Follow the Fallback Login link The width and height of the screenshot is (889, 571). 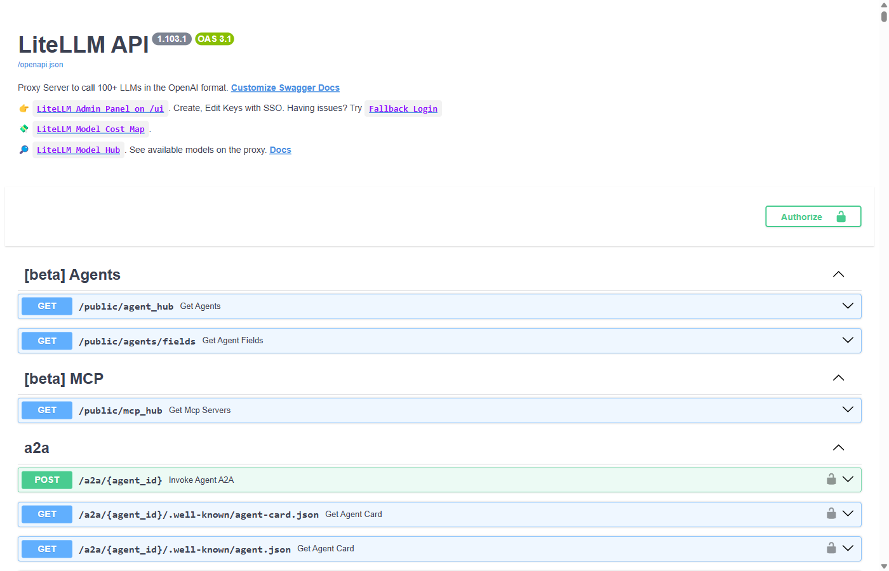[x=403, y=108]
